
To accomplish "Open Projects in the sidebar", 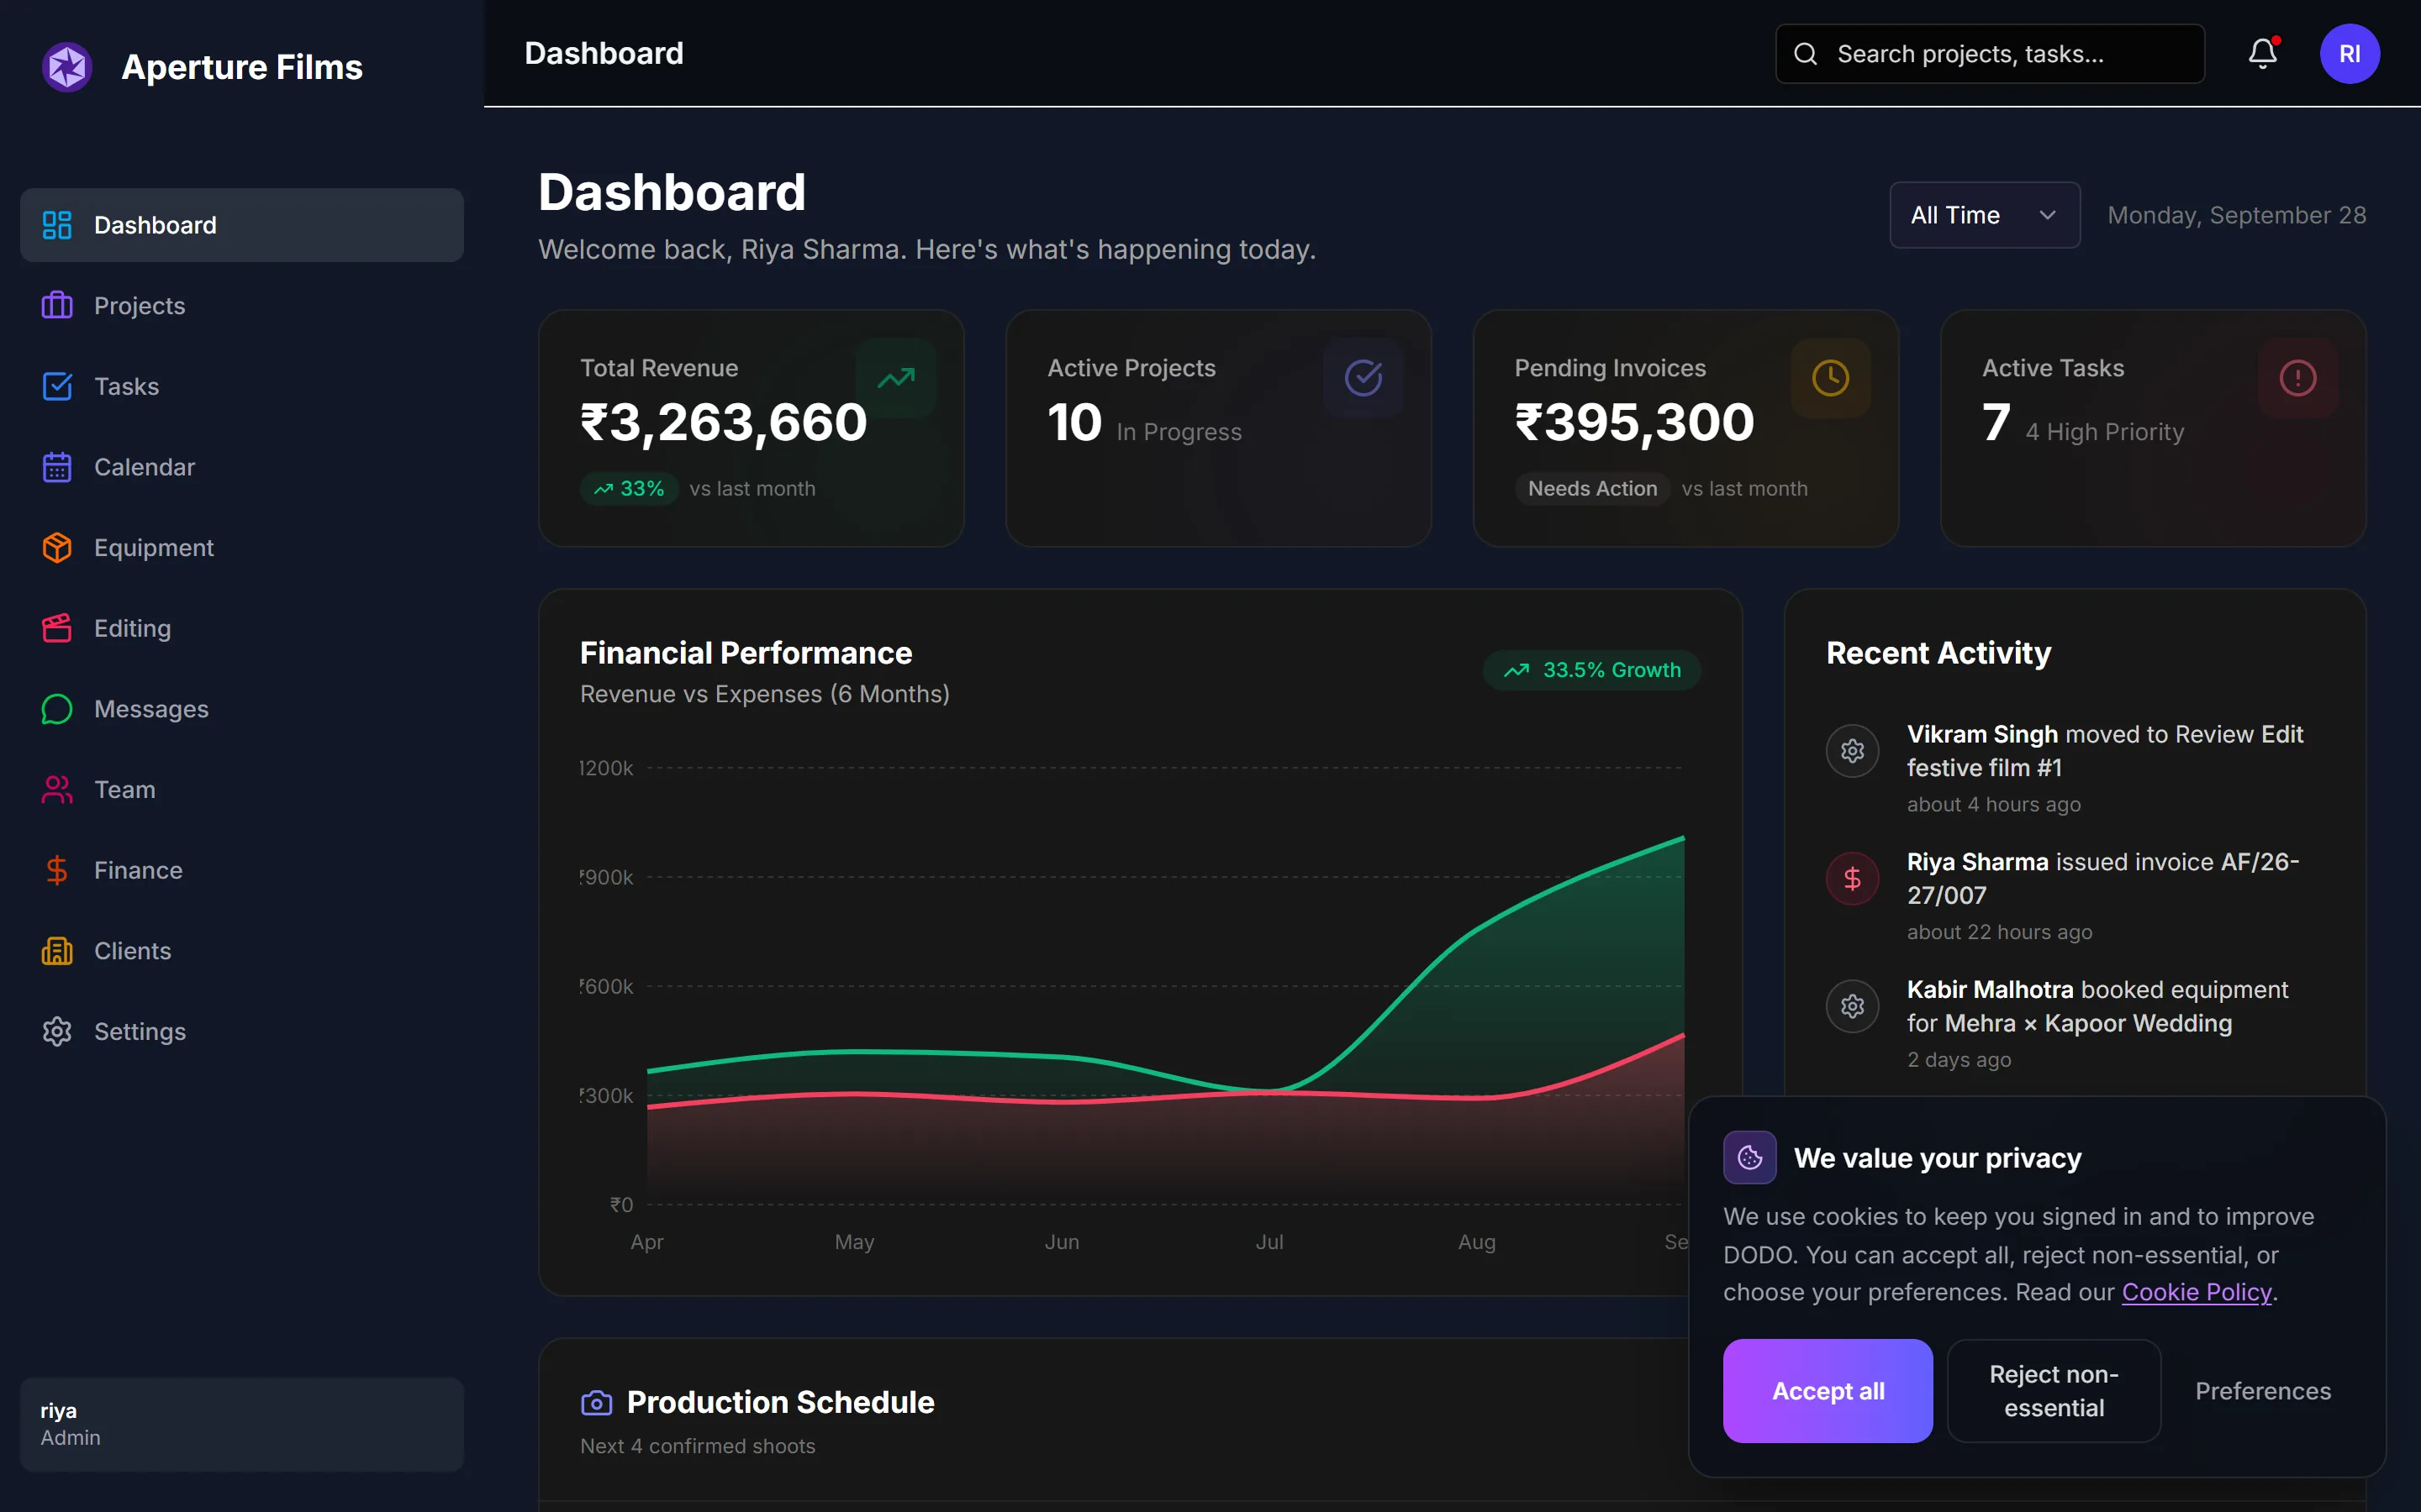I will (x=242, y=306).
